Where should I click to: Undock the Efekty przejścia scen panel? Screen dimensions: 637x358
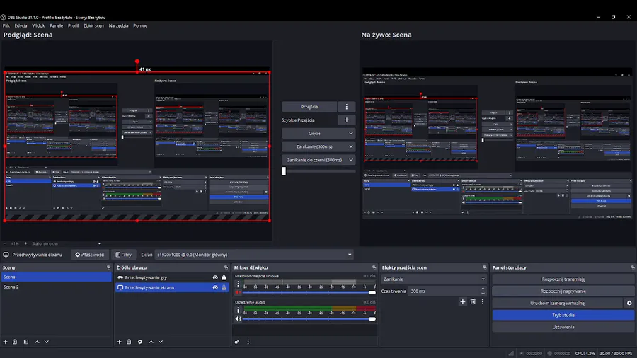484,267
